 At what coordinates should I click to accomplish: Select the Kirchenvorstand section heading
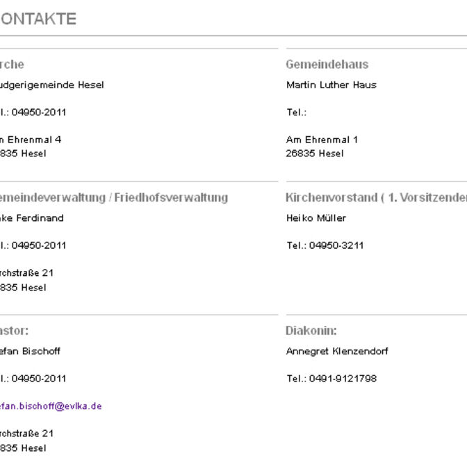(375, 197)
